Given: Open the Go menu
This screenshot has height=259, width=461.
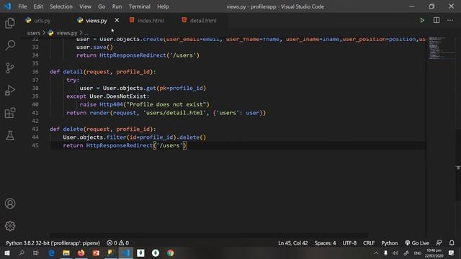Looking at the screenshot, I should [102, 6].
